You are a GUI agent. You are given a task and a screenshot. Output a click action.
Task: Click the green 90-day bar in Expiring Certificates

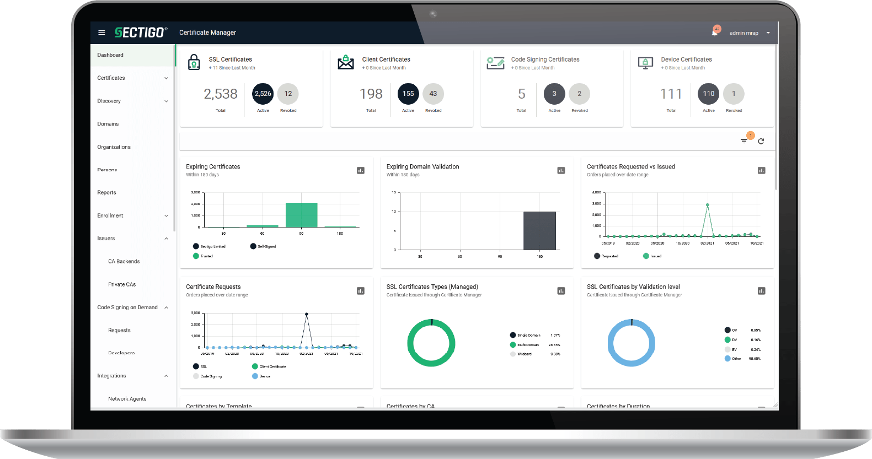point(301,215)
